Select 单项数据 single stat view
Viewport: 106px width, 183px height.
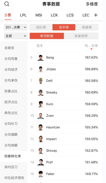point(47,36)
